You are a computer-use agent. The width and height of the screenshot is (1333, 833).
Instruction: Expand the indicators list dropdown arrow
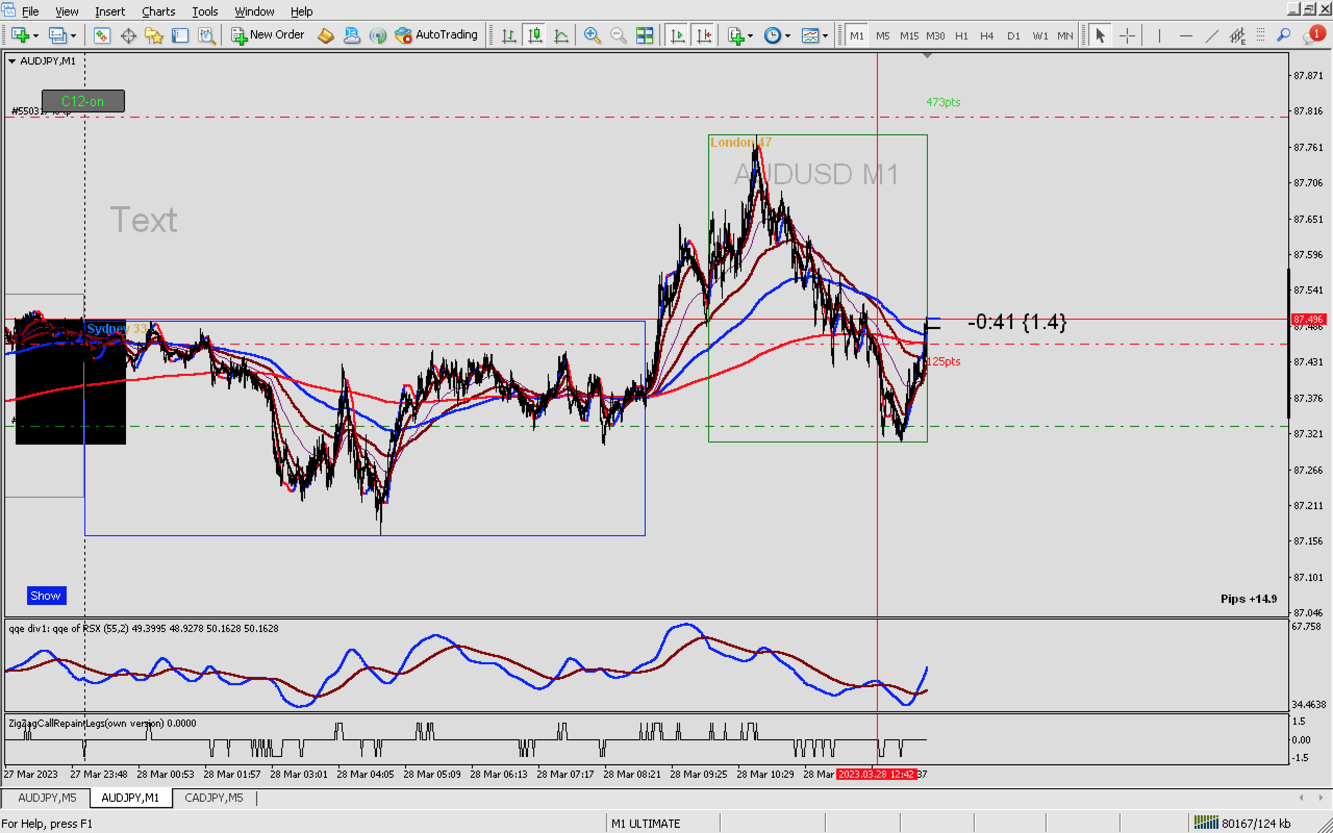750,36
